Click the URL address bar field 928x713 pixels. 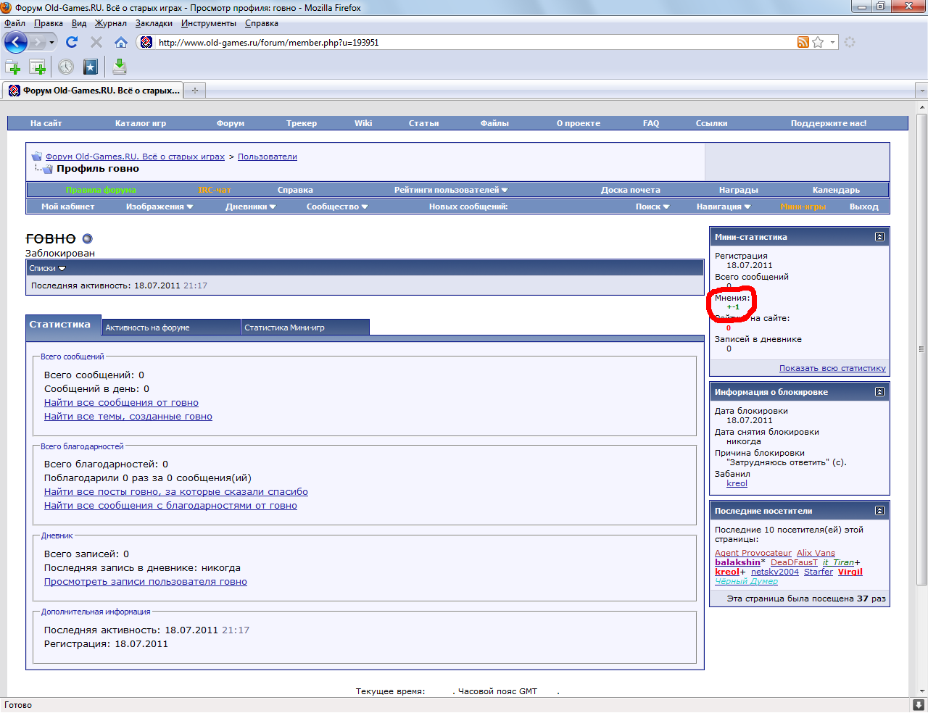(x=471, y=42)
